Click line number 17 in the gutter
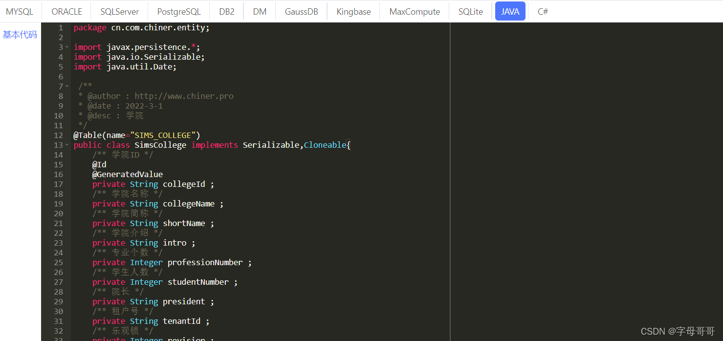This screenshot has width=723, height=341. (58, 184)
